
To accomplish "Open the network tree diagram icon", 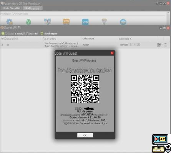I will pyautogui.click(x=47, y=21).
